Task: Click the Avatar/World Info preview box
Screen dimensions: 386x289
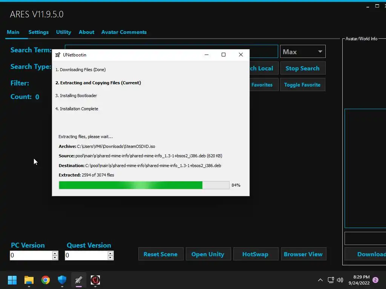Action: (x=365, y=168)
